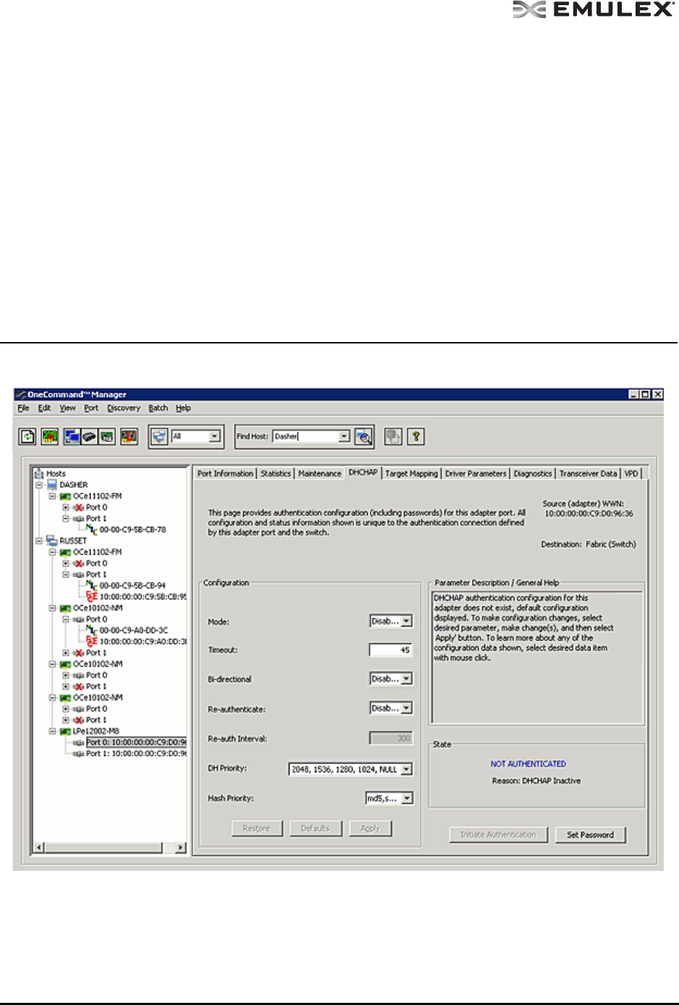Open the Hash Priority dropdown
The height and width of the screenshot is (1005, 679).
point(407,798)
